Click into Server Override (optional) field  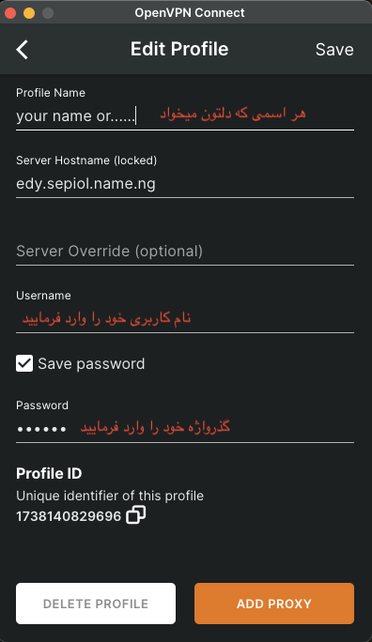[x=185, y=251]
